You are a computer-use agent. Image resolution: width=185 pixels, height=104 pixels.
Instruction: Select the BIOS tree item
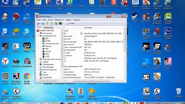click(x=46, y=54)
